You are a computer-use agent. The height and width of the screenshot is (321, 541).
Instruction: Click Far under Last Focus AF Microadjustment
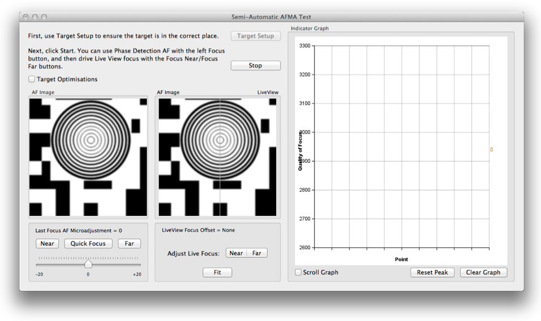[129, 244]
